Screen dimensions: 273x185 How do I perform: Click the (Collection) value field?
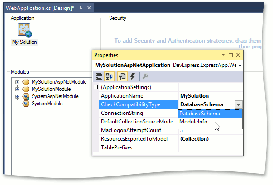coord(211,139)
